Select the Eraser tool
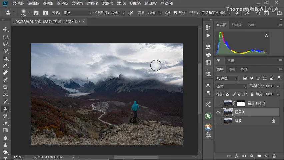This screenshot has width=284, height=160. [5, 123]
